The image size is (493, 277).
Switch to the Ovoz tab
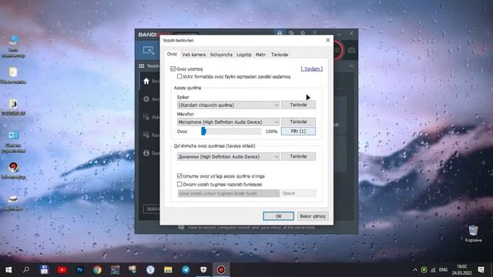(172, 54)
